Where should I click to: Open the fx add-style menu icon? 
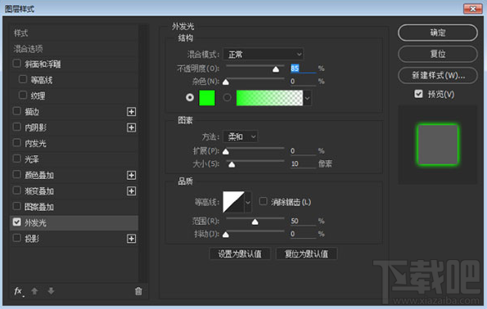click(18, 291)
